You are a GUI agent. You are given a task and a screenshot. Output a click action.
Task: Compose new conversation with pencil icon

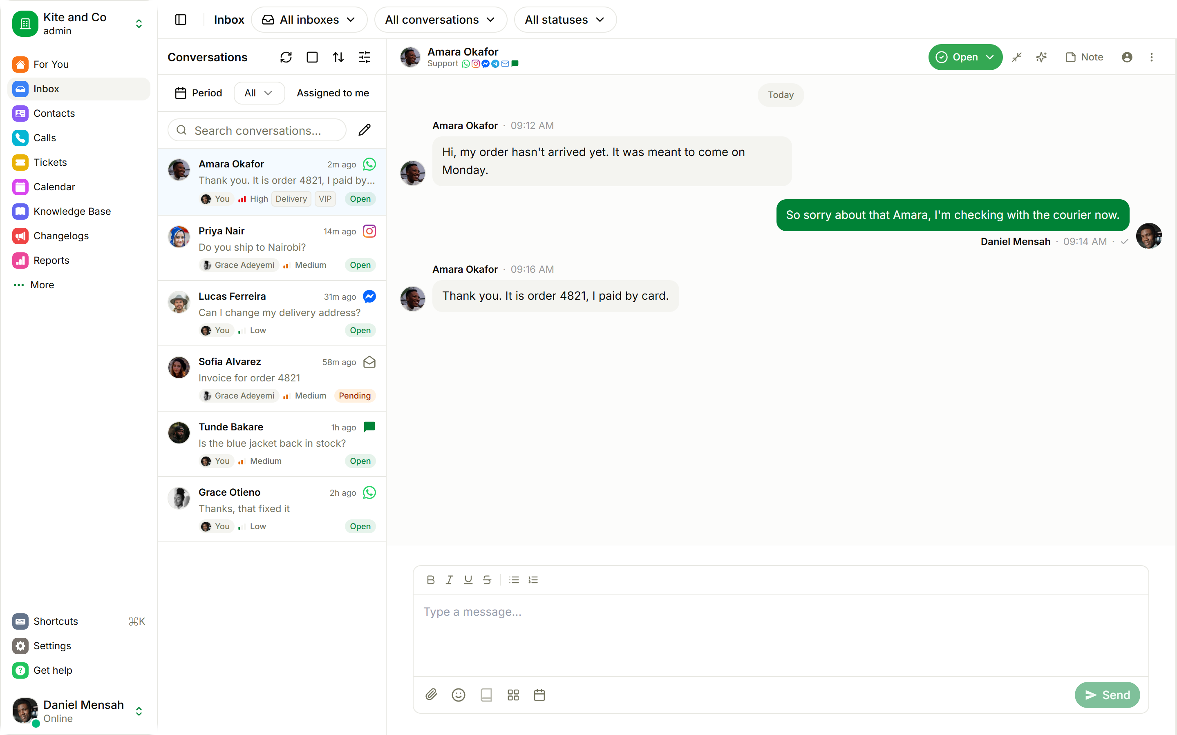[364, 130]
